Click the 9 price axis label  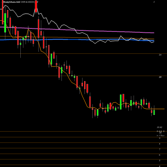pyautogui.click(x=160, y=138)
